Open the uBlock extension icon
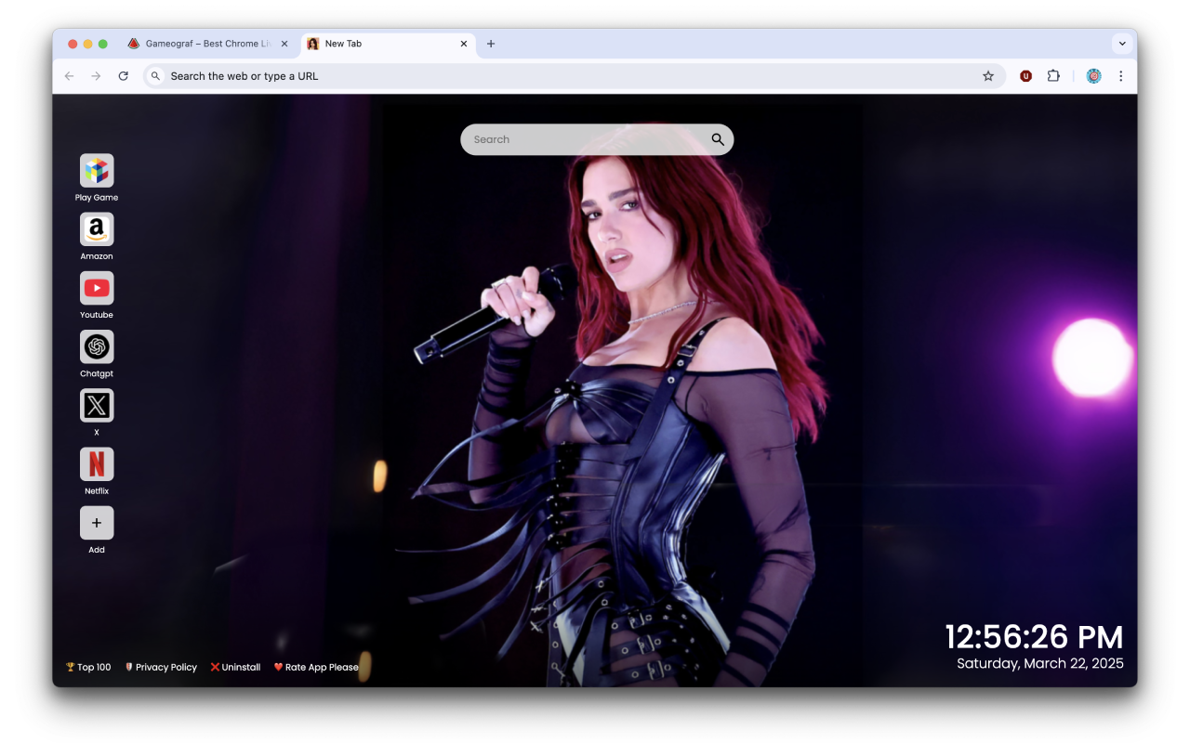Viewport: 1190px width, 743px height. (1025, 76)
